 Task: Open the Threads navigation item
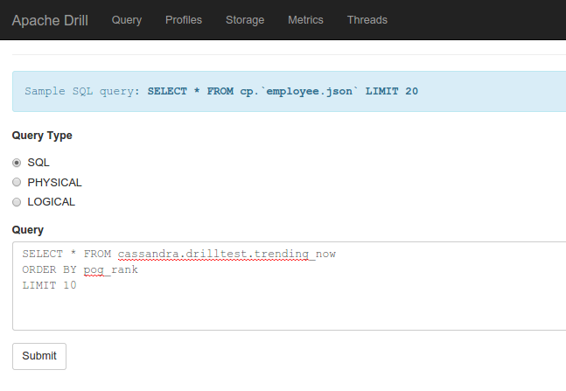[367, 20]
